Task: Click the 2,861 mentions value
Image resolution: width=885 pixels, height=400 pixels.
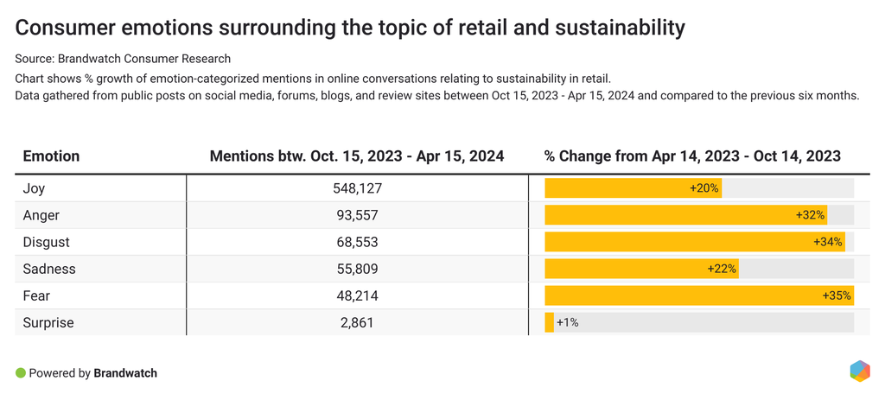Action: pos(357,322)
